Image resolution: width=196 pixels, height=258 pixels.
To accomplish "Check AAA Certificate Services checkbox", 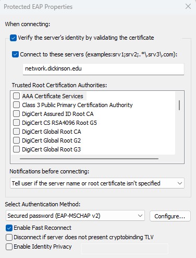I will tap(16, 96).
